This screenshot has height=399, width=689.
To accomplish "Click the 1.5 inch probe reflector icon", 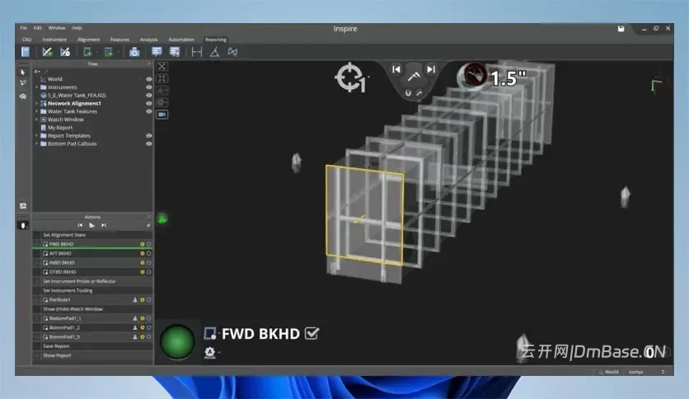I will (x=474, y=75).
